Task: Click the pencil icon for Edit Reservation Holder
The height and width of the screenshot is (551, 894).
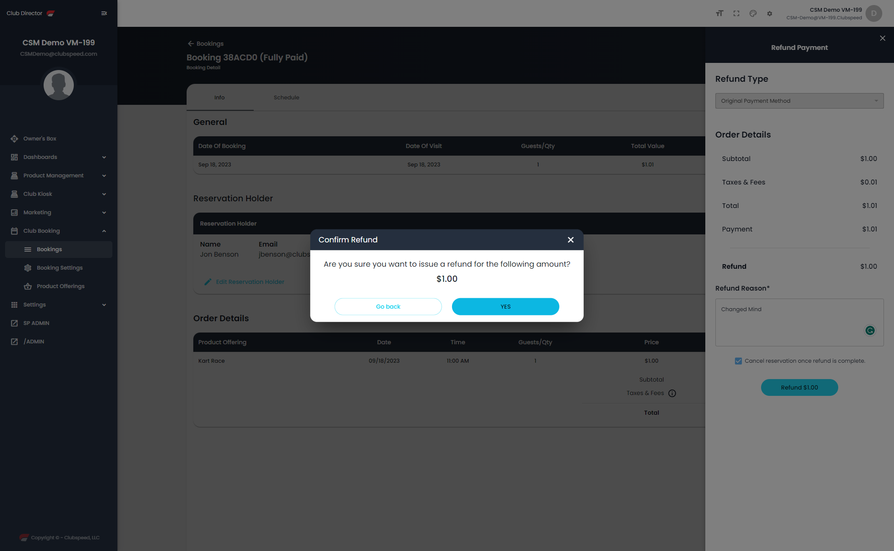Action: tap(208, 282)
